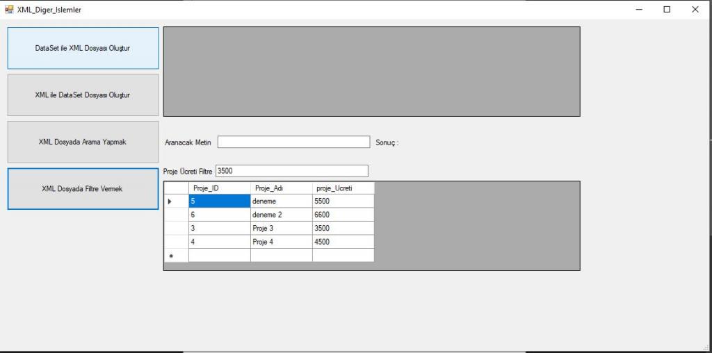Select the cell with value 5500
712x353 pixels.
(343, 201)
